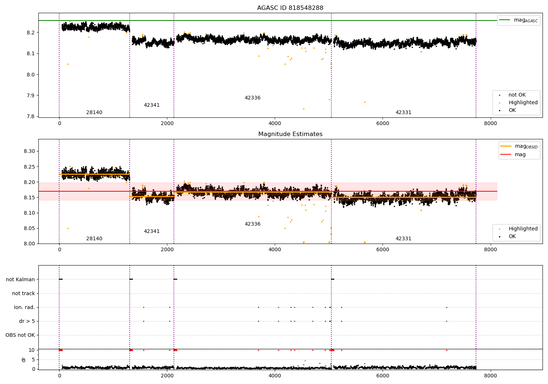This screenshot has width=548, height=384.
Task: Click the 42336 annotation in the top plot
Action: click(x=252, y=98)
